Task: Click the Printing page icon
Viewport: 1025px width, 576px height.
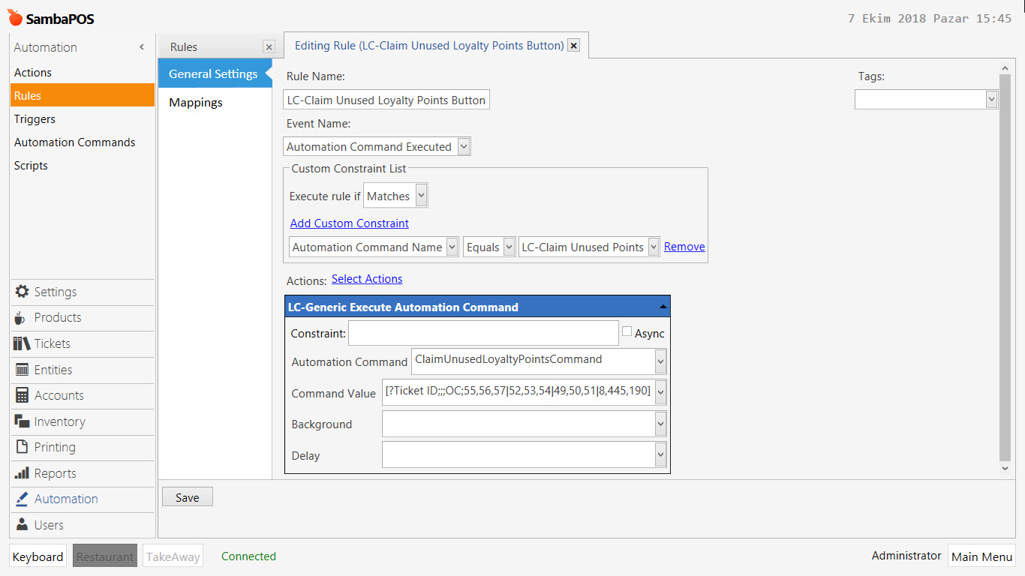Action: point(22,447)
